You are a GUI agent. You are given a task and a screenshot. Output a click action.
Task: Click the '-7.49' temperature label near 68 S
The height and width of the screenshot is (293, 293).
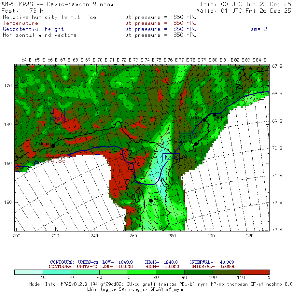[250, 100]
